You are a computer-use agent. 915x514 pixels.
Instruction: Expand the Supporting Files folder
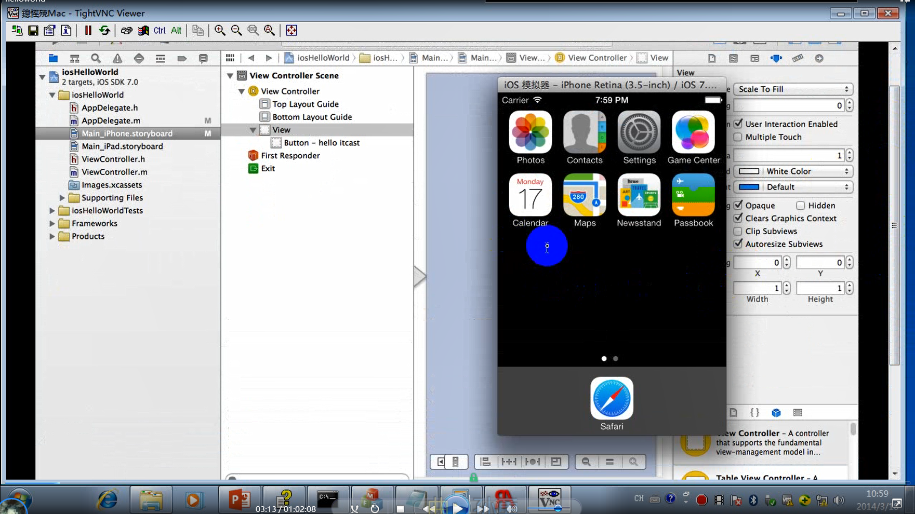[x=62, y=198]
